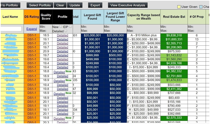The image size is (210, 124).
Task: Open Detailed profile on $9,838,318 real estate row
Action: click(63, 35)
